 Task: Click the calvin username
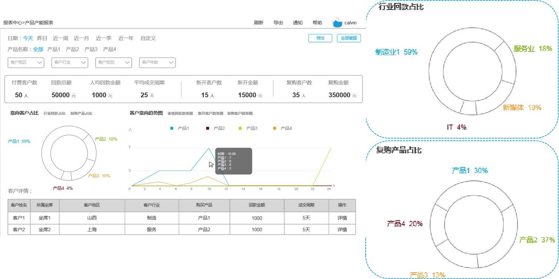click(x=350, y=23)
